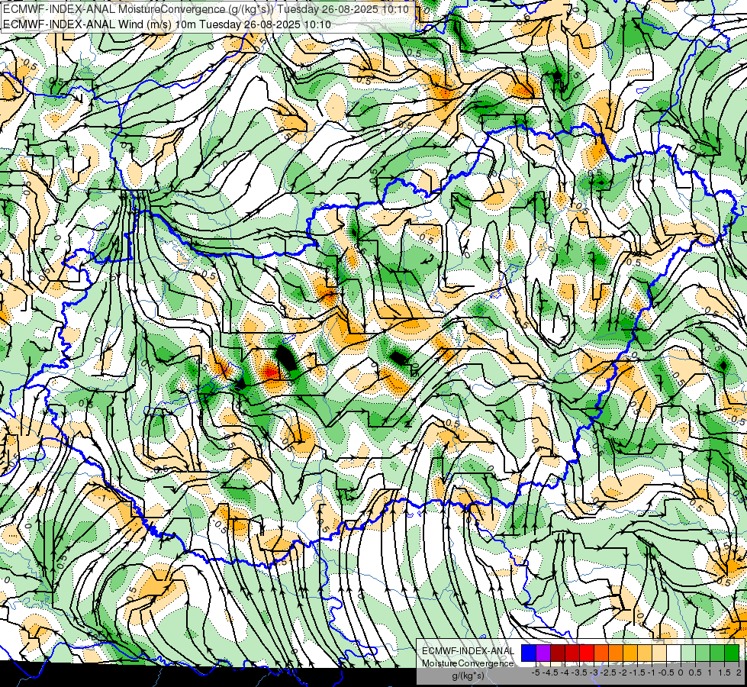The width and height of the screenshot is (747, 687).
Task: Click the peach swatch between -1 and -0.5
Action: click(659, 653)
